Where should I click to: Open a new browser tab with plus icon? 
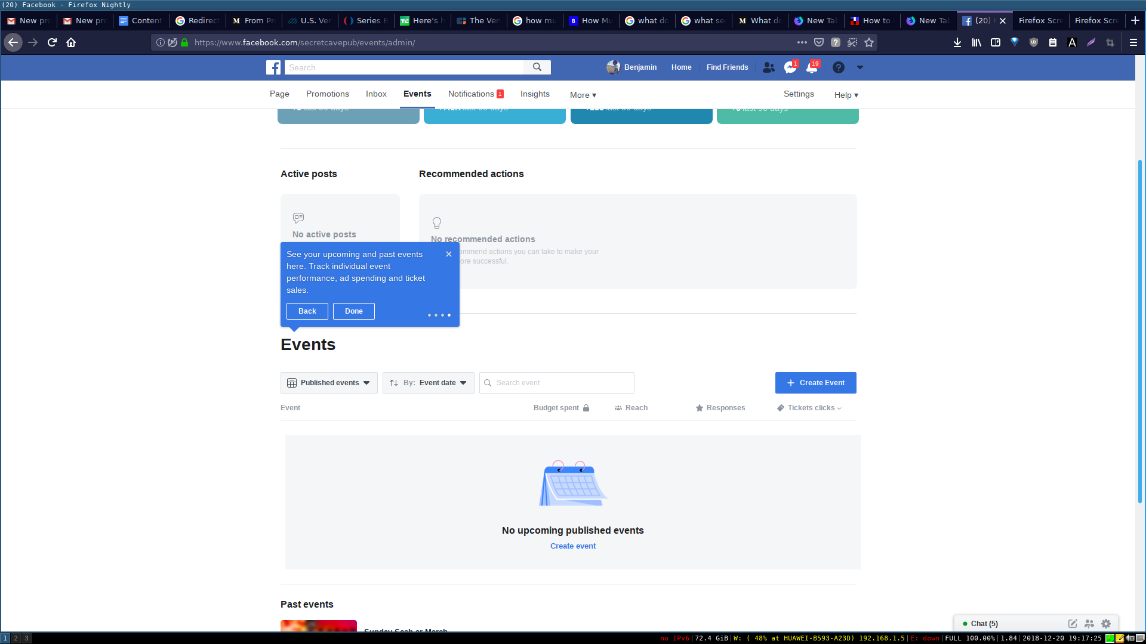(x=1135, y=20)
